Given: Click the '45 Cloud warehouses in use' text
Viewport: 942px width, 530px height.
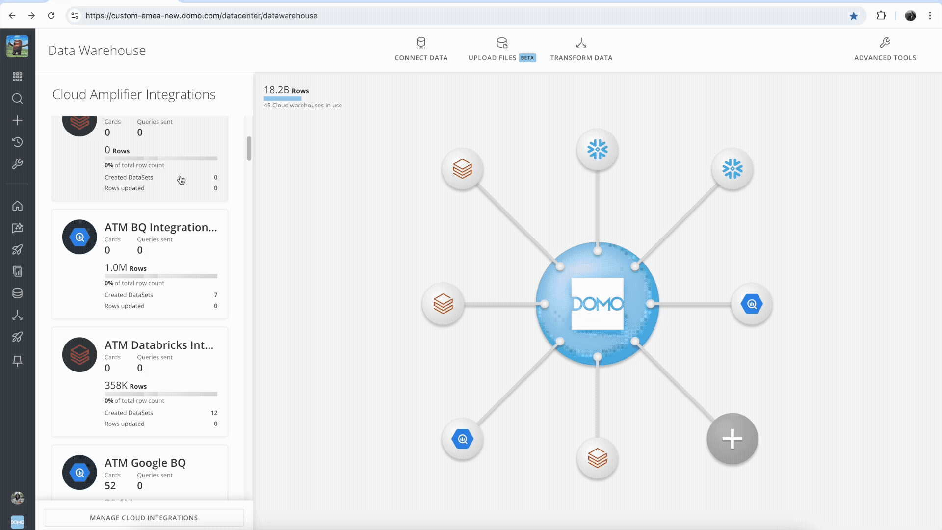Looking at the screenshot, I should pyautogui.click(x=303, y=106).
